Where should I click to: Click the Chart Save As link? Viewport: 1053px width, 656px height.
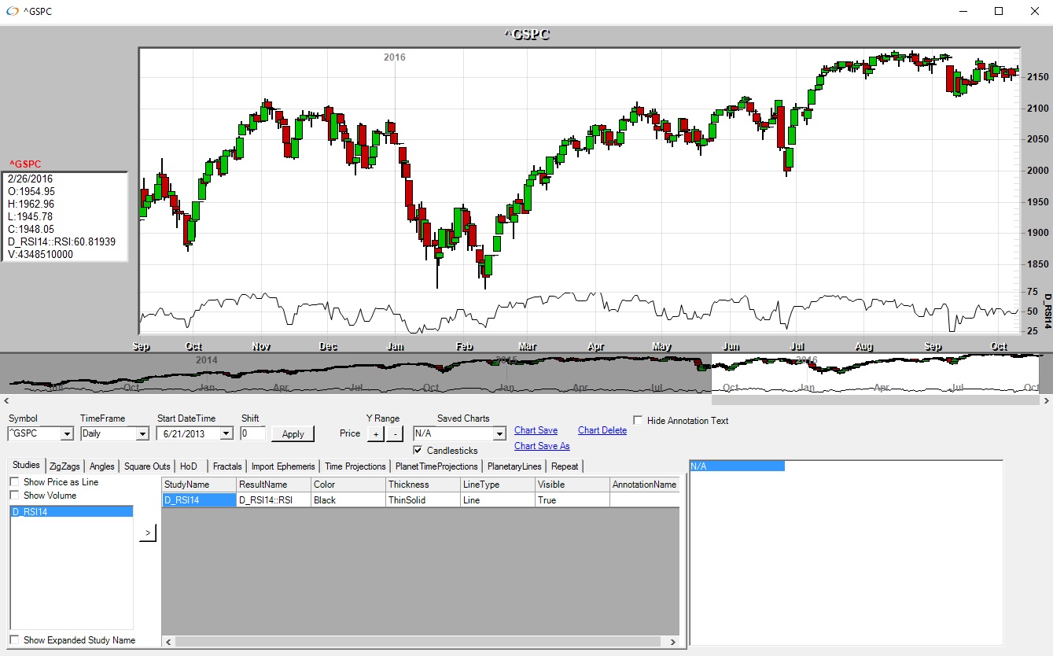click(542, 446)
